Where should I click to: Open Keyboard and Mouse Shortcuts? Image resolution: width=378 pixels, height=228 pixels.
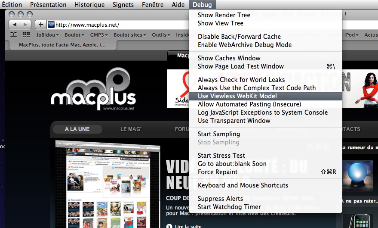point(265,185)
